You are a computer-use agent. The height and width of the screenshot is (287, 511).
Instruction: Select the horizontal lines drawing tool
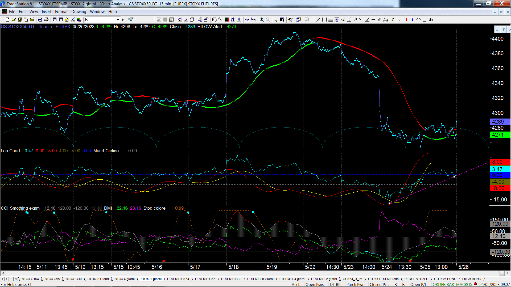tap(330, 19)
